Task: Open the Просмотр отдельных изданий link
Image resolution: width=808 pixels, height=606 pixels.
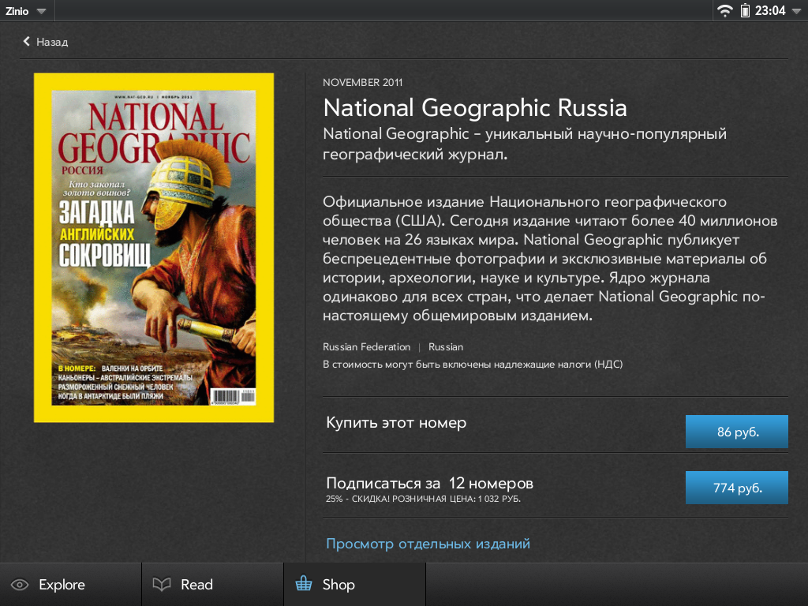Action: tap(428, 544)
